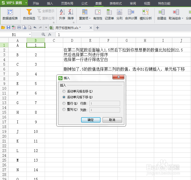Open the PivotTable (数据透视表) tool
The image size is (191, 180).
(10, 15)
